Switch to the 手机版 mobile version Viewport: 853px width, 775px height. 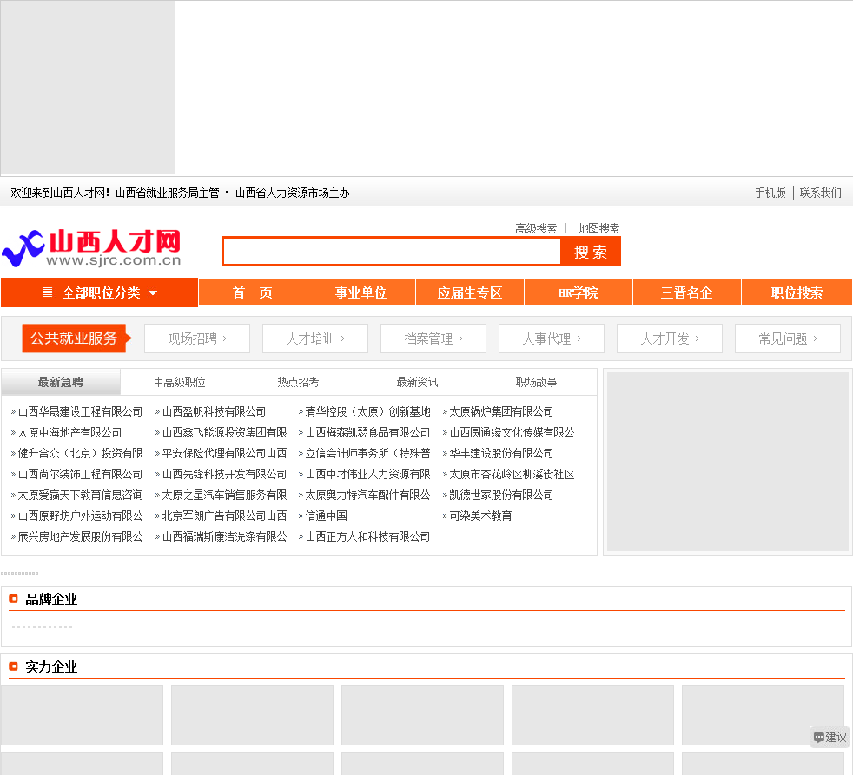pos(770,193)
